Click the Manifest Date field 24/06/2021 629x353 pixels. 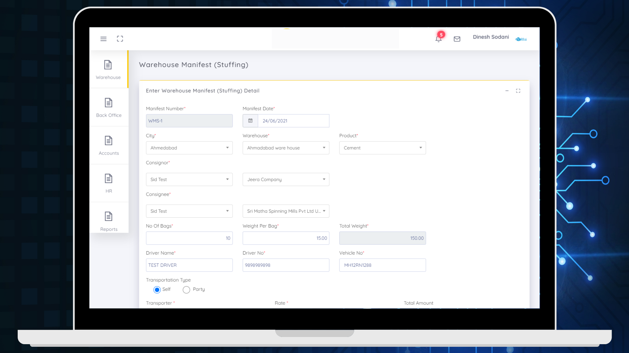(x=294, y=121)
